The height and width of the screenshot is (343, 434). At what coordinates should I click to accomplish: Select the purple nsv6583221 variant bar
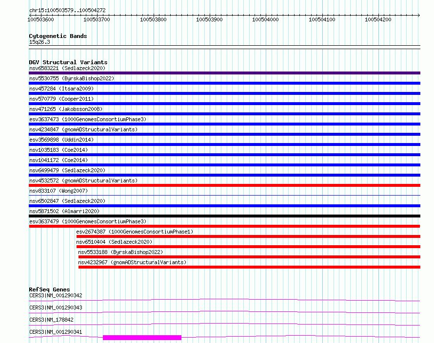(x=224, y=73)
